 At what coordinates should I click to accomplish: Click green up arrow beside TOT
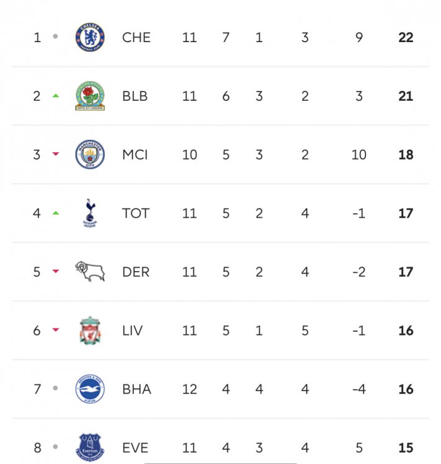[x=56, y=213]
